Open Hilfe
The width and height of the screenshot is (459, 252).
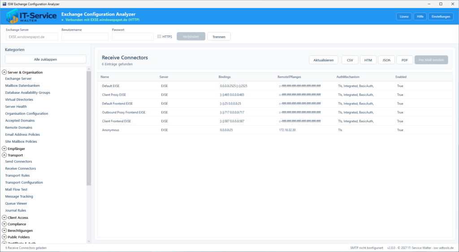pyautogui.click(x=420, y=17)
